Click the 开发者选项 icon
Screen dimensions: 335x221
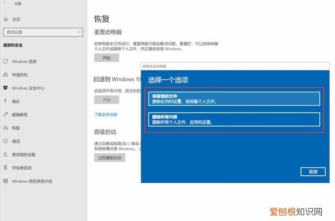pyautogui.click(x=5, y=167)
